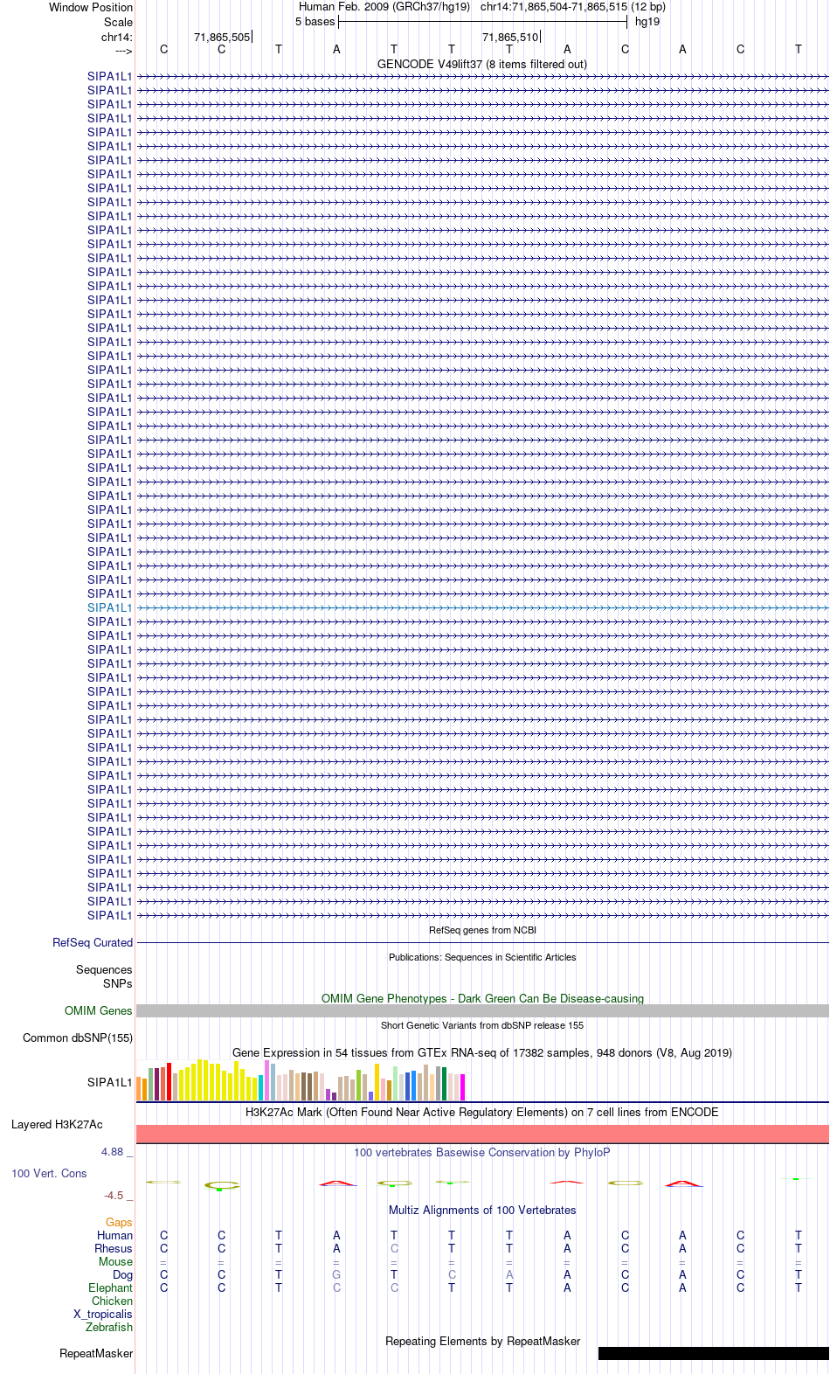This screenshot has height=1374, width=830.
Task: Open Repeating Elements by RepeatMasker title
Action: (x=482, y=1341)
